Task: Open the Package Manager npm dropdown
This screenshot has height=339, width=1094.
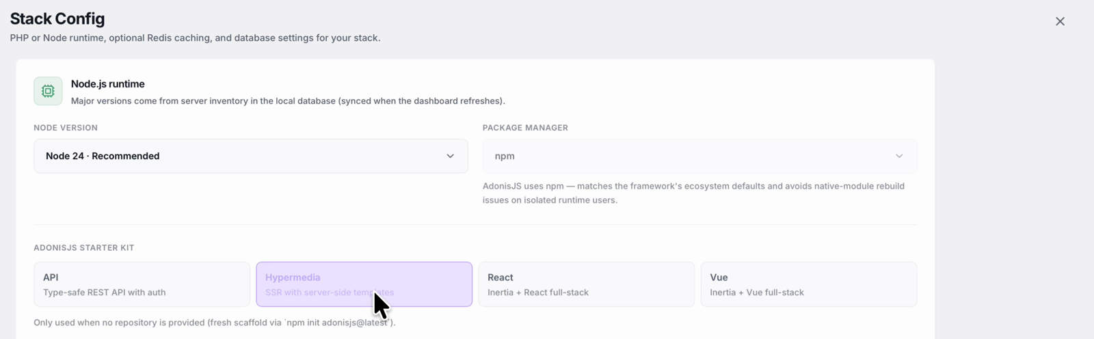Action: tap(699, 156)
